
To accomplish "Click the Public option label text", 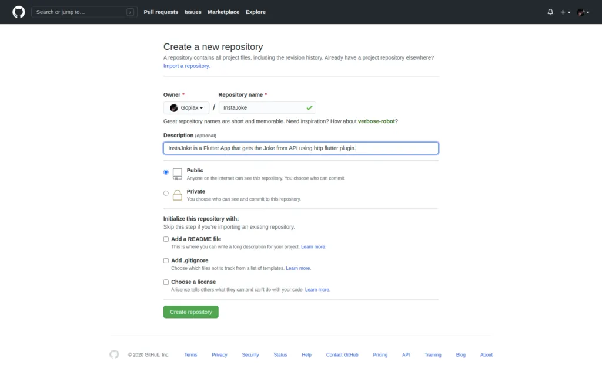I will (195, 171).
